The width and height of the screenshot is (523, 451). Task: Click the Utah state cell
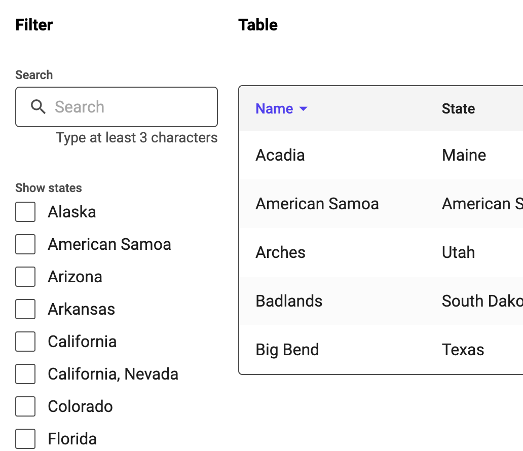[x=458, y=252]
